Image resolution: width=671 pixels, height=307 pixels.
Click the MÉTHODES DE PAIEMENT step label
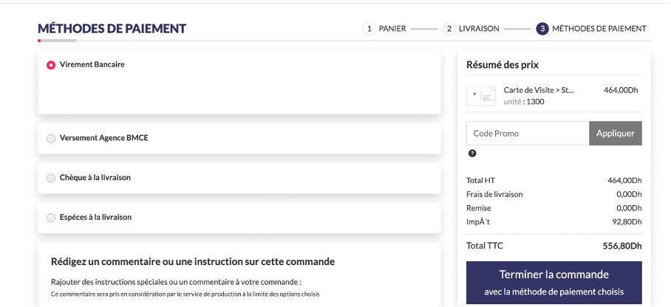pos(599,29)
